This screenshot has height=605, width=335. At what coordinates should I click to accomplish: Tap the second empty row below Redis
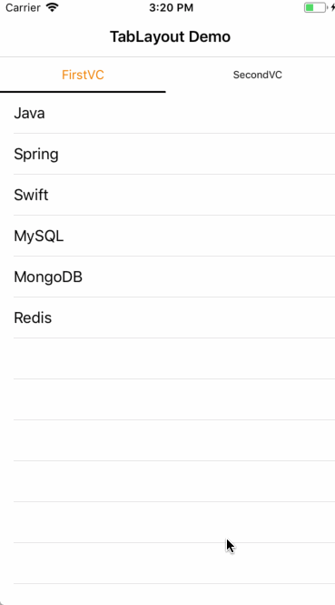point(167,399)
